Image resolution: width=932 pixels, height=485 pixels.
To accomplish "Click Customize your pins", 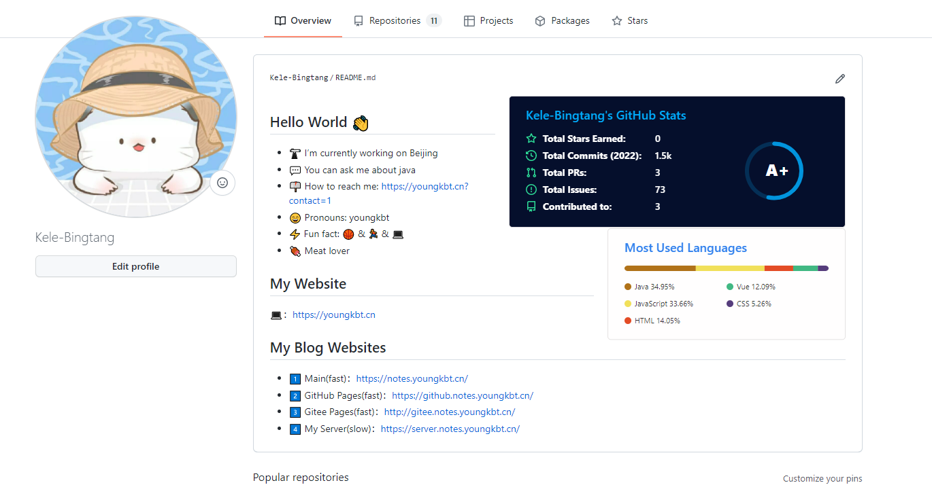I will tap(822, 479).
